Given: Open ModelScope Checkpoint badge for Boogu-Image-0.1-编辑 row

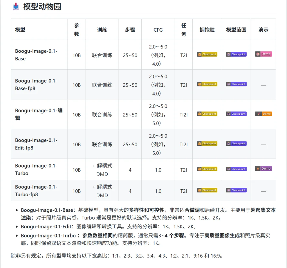Looking at the screenshot, I should point(236,114).
